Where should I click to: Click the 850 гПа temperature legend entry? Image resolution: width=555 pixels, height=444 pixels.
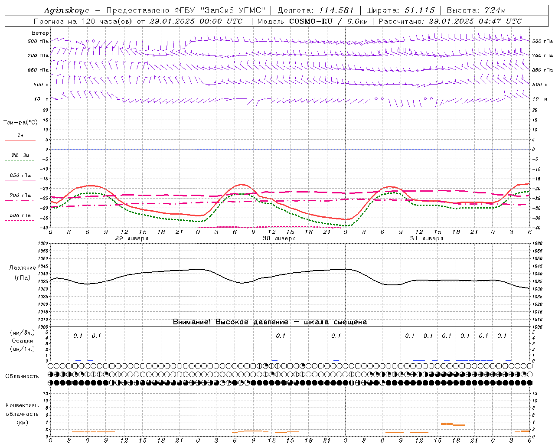(x=20, y=176)
